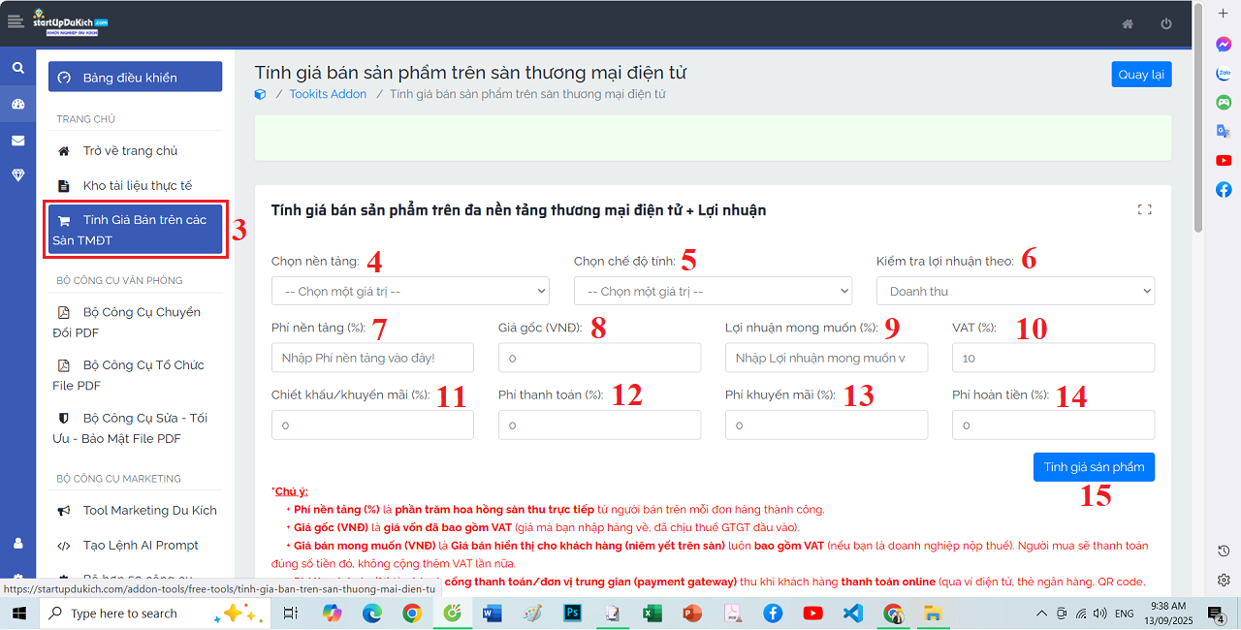Viewport: 1241px width, 630px height.
Task: Expand Chọn chế độ tính dropdown
Action: tap(713, 291)
